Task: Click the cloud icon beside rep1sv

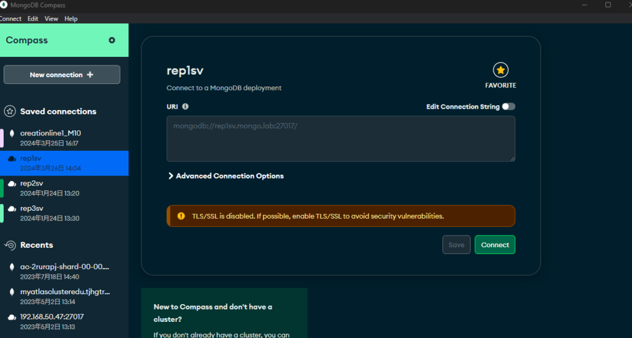Action: click(12, 159)
